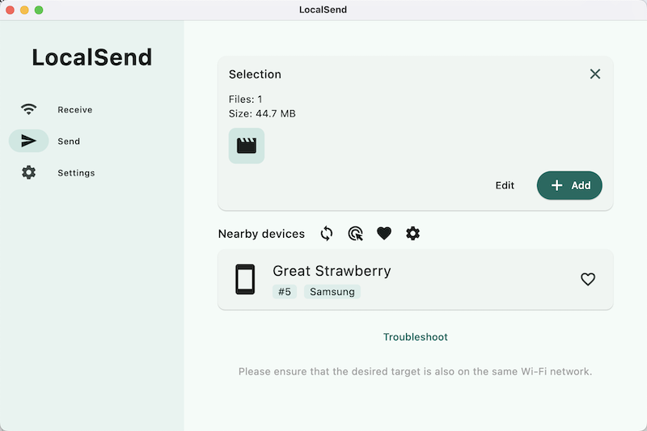
Task: Open the Settings tab
Action: click(76, 173)
